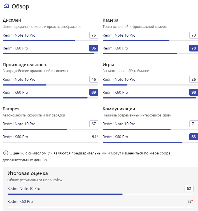
Task: Click the Производительность score 46 badge
Action: (x=94, y=79)
